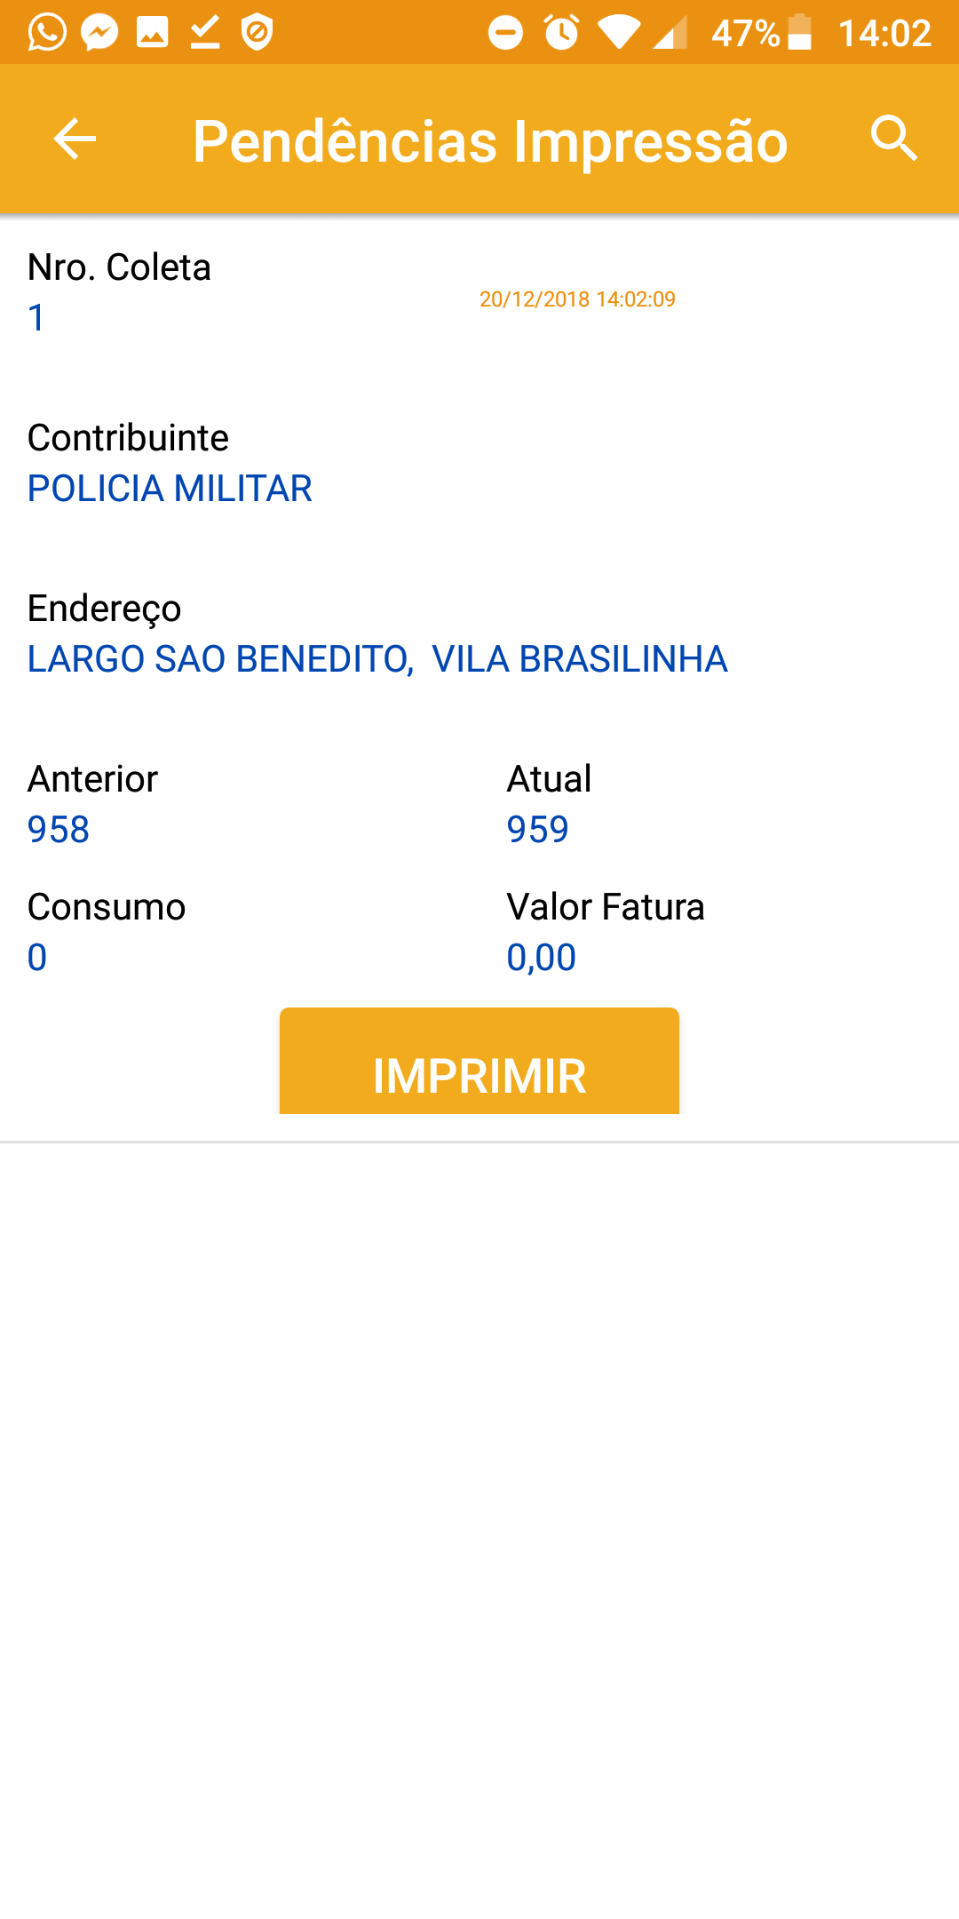
Task: Tap the do-not-disturb status icon
Action: pos(505,33)
